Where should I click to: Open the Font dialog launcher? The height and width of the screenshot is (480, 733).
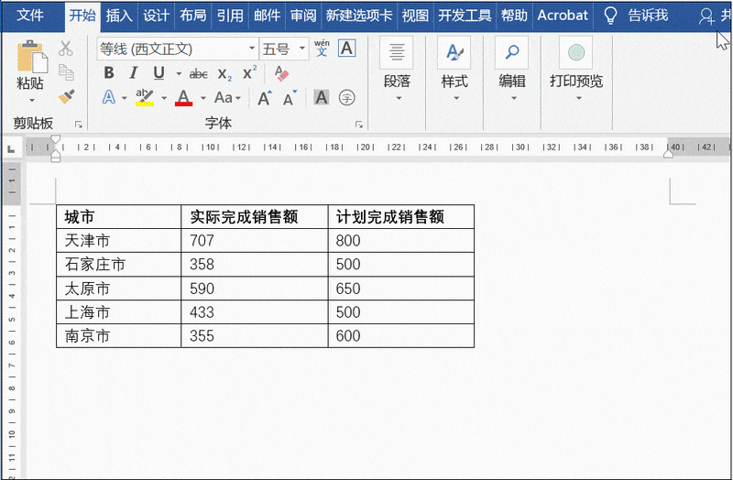pos(359,125)
